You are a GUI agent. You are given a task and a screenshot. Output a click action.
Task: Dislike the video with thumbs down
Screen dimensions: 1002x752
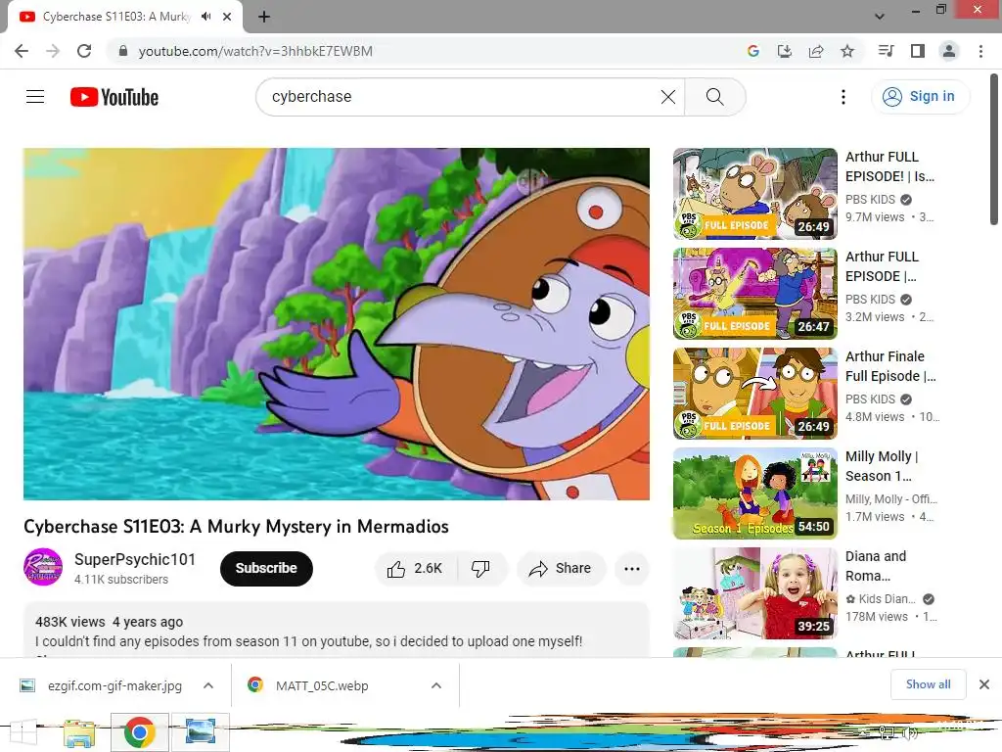pos(480,569)
